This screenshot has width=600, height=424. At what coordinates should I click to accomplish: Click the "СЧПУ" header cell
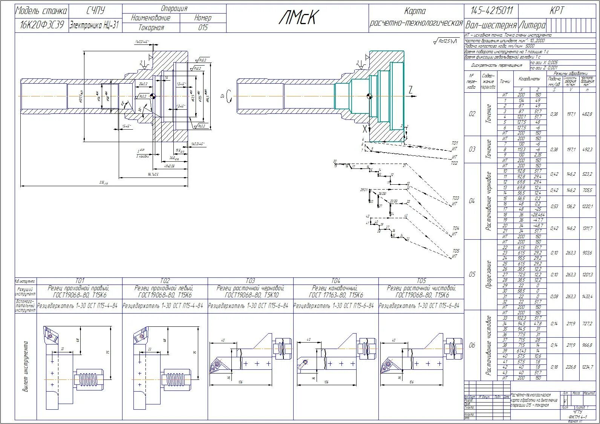tap(96, 11)
